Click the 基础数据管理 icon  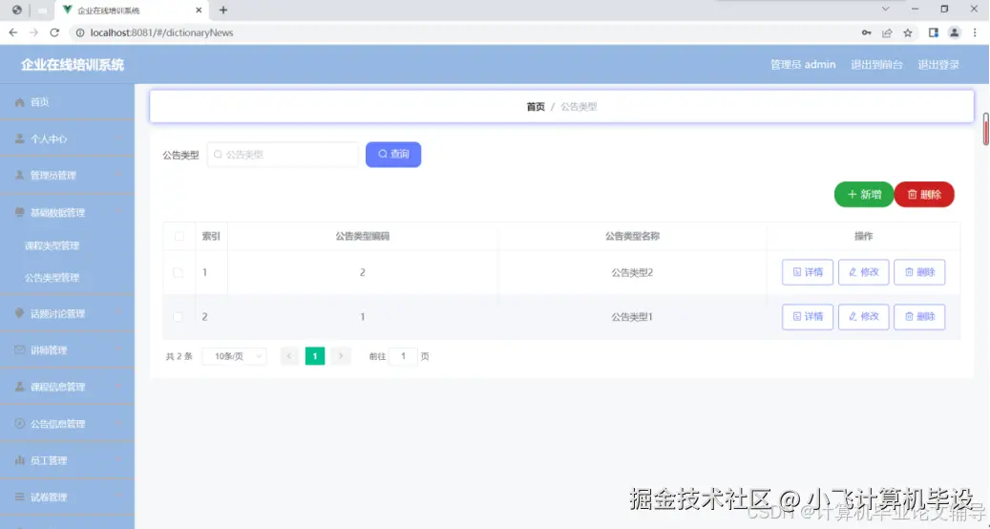click(x=20, y=212)
